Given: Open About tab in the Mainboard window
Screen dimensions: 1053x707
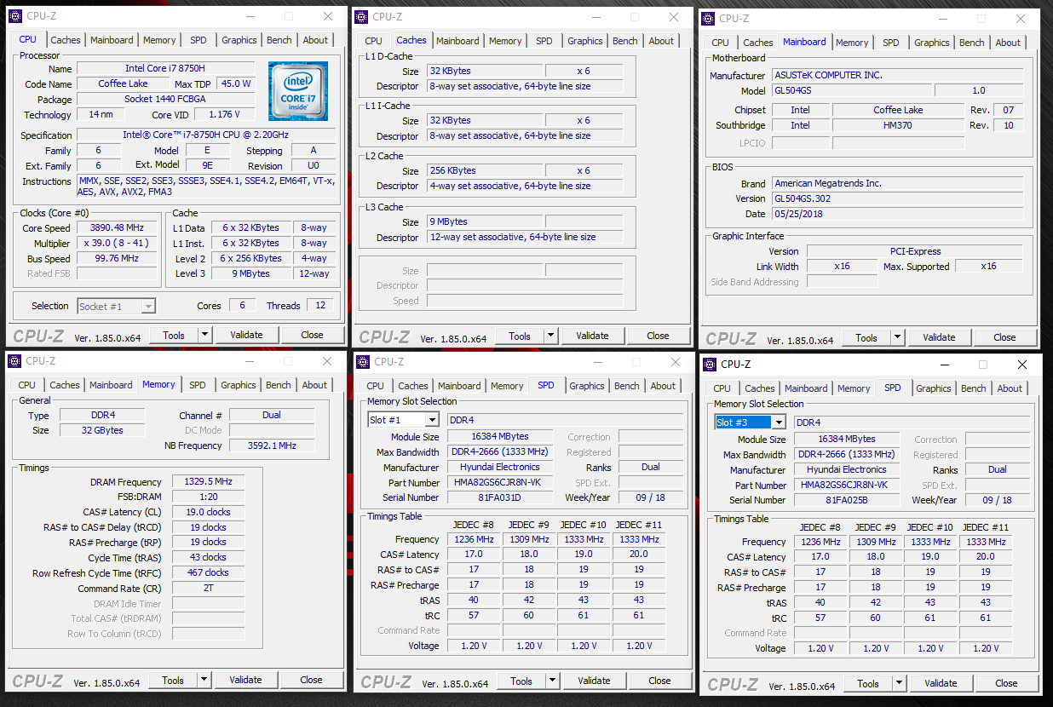Looking at the screenshot, I should (x=1008, y=43).
